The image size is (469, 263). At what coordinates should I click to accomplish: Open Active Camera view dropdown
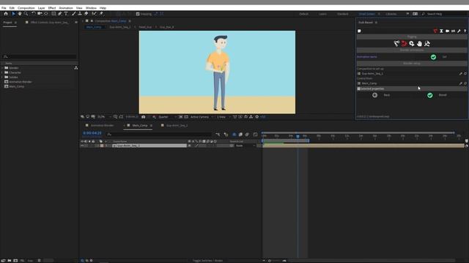tap(202, 117)
